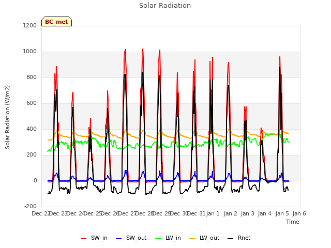Click the 800 y-axis tick label
Screen dimensions: 331x248
coord(32,77)
